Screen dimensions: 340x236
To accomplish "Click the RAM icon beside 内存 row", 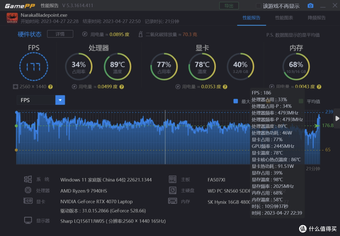I will [173, 201].
